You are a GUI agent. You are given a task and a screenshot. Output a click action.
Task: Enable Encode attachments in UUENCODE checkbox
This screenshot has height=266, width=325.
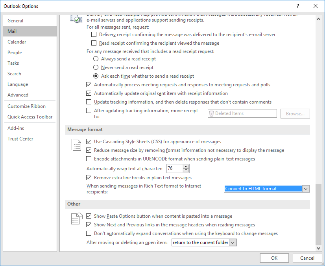[x=89, y=159]
